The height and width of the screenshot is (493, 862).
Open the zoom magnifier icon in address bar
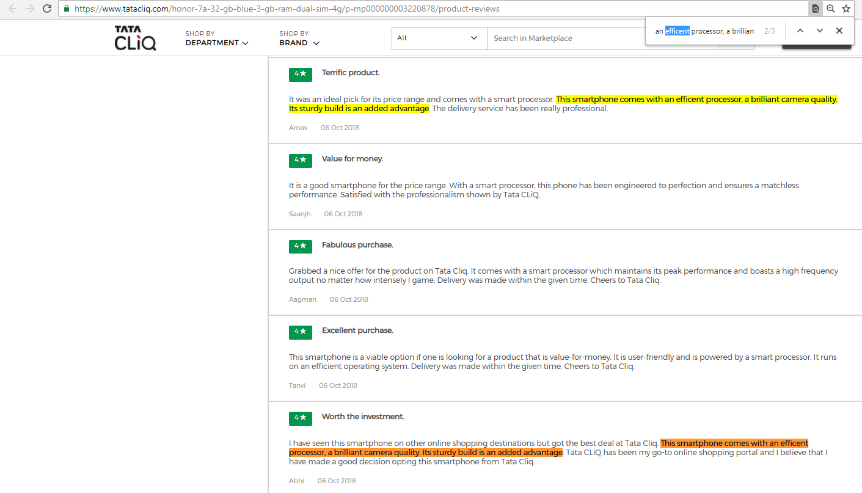[x=830, y=9]
